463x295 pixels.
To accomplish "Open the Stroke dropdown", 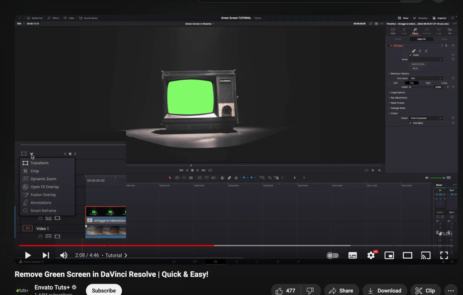I will click(426, 59).
